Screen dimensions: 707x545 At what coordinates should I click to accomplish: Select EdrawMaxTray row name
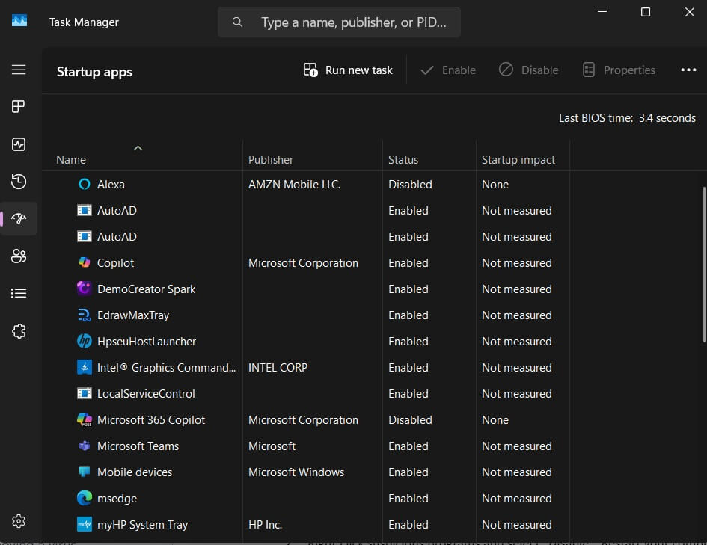pos(133,315)
